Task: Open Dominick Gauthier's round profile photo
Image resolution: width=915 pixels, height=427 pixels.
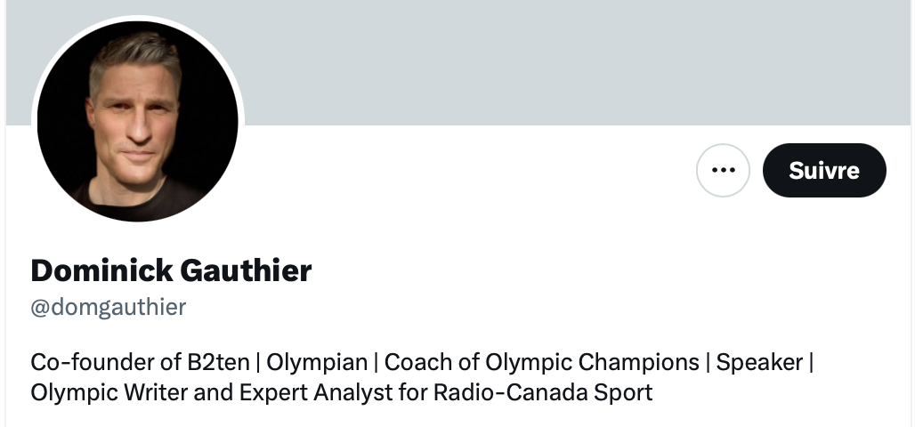Action: point(138,121)
